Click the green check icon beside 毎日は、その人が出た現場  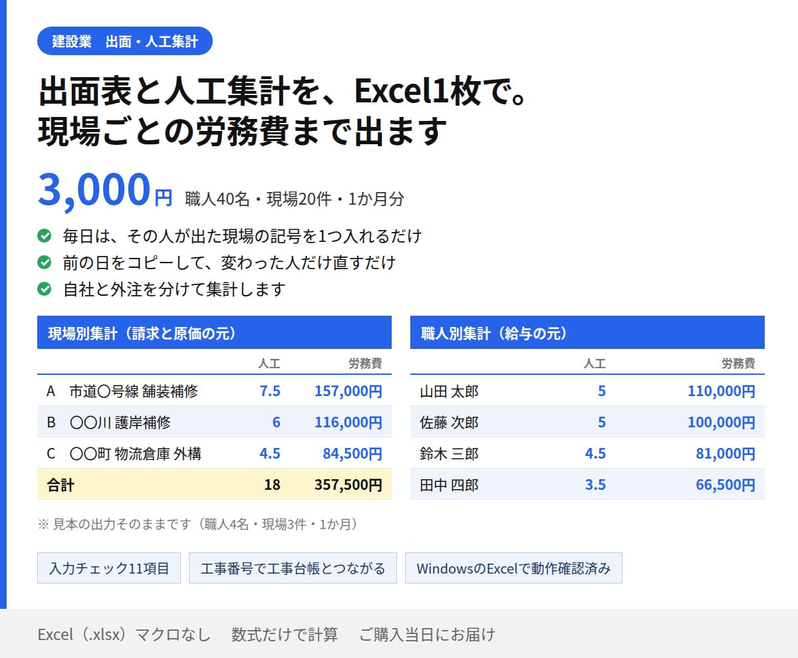coord(45,236)
